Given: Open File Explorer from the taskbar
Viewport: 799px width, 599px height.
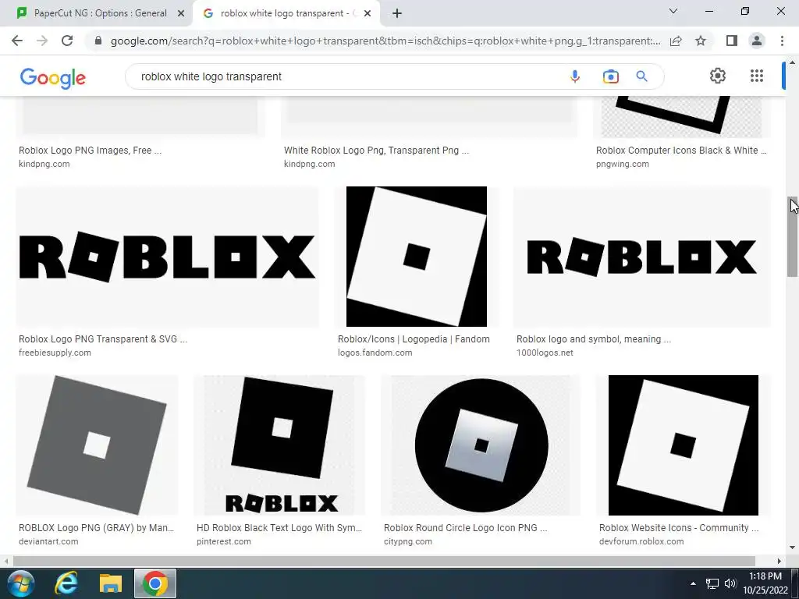Looking at the screenshot, I should (111, 583).
